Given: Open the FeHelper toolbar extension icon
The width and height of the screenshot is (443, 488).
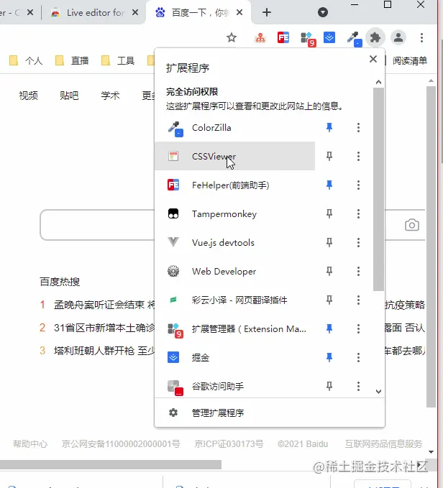Looking at the screenshot, I should pyautogui.click(x=284, y=37).
